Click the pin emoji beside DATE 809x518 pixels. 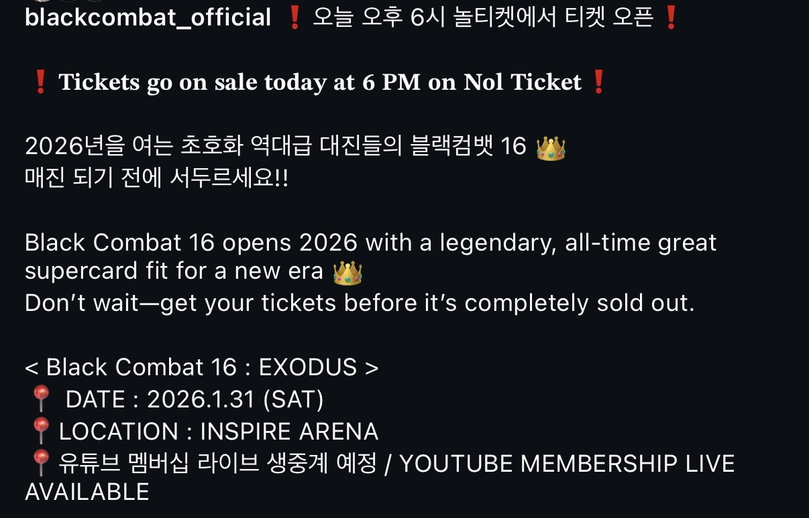tap(41, 400)
